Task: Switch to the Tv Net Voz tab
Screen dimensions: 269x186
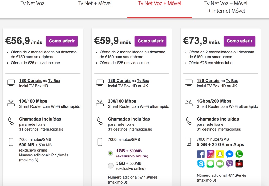Action: click(x=32, y=4)
